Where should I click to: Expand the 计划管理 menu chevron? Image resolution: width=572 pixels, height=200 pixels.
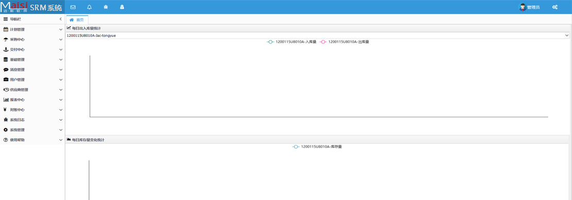click(61, 29)
